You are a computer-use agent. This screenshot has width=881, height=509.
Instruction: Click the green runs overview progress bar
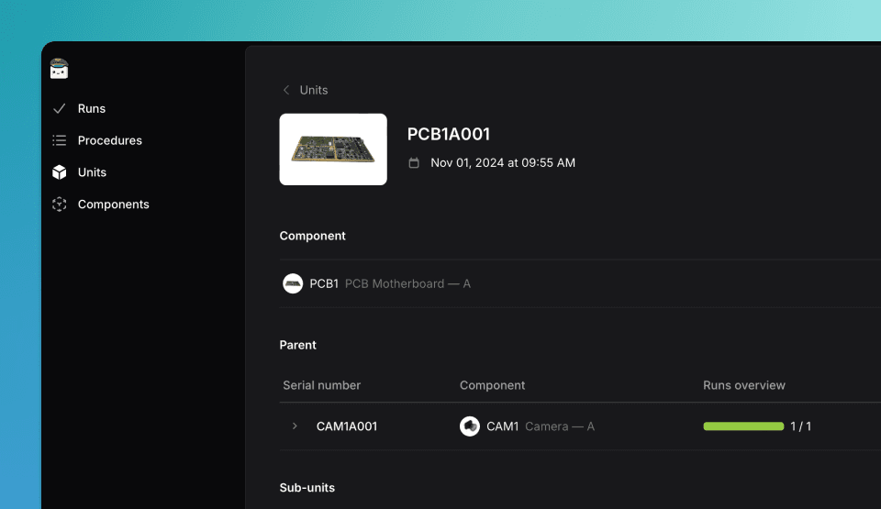[743, 426]
